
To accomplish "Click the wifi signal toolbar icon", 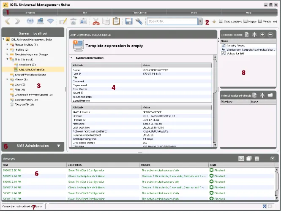I will point(51,21).
